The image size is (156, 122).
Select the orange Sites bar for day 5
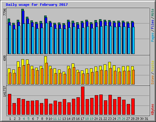(x=28, y=74)
